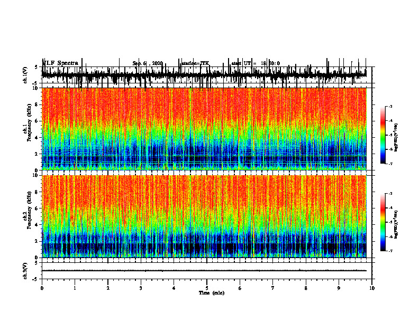
Task: Click the -5 tick on ch.1 colorbar
Action: tap(390, 135)
